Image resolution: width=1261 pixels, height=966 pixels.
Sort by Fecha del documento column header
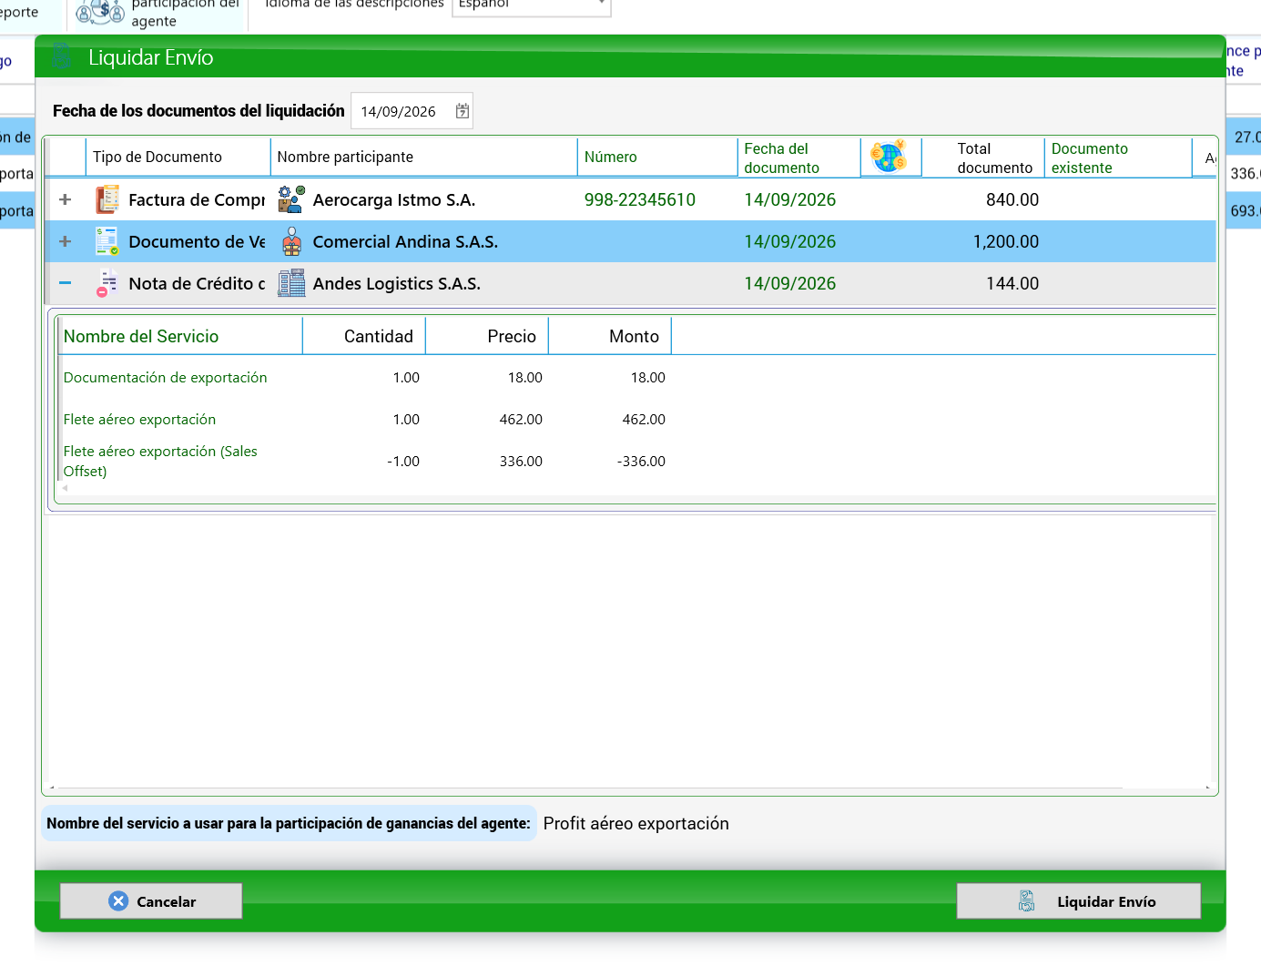pyautogui.click(x=798, y=158)
